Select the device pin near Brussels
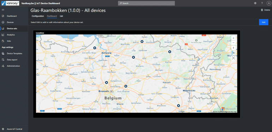Viewport: 272px width, 132px height. (106, 83)
